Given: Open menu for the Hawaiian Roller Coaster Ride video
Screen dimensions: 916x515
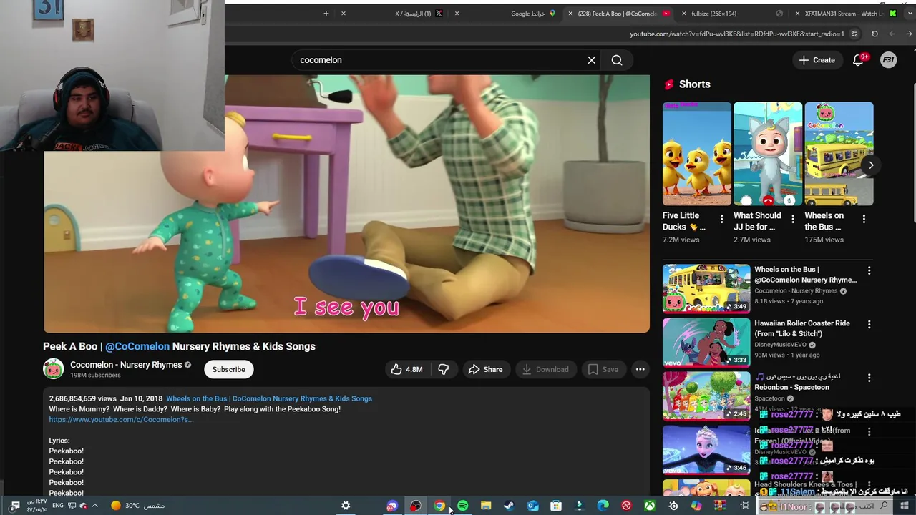Looking at the screenshot, I should [869, 325].
